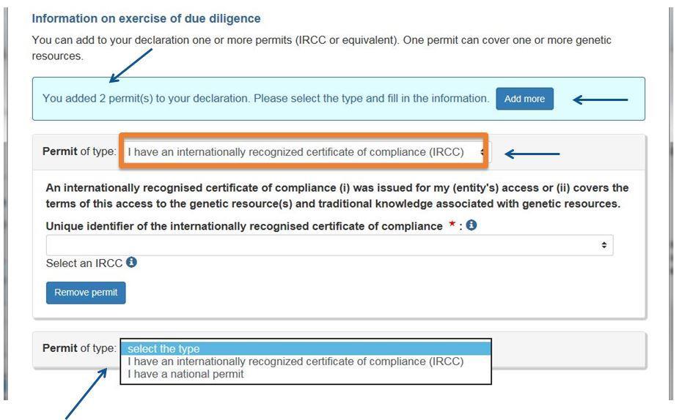Click the 'Information on exercise of due diligence' heading

(x=147, y=18)
